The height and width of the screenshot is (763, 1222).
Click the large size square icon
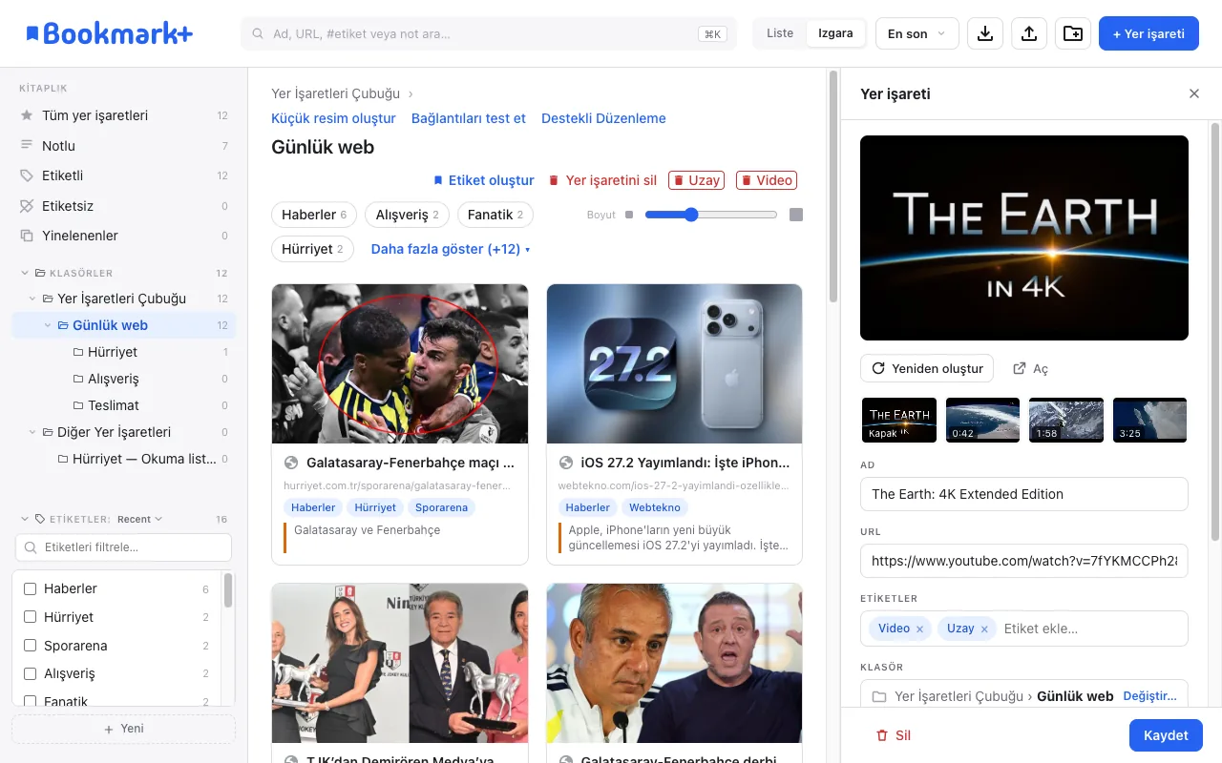796,215
